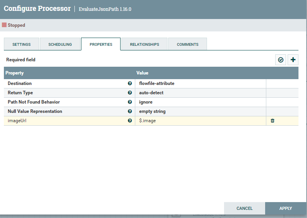Open the Comments tab
This screenshot has width=307, height=218.
click(188, 44)
